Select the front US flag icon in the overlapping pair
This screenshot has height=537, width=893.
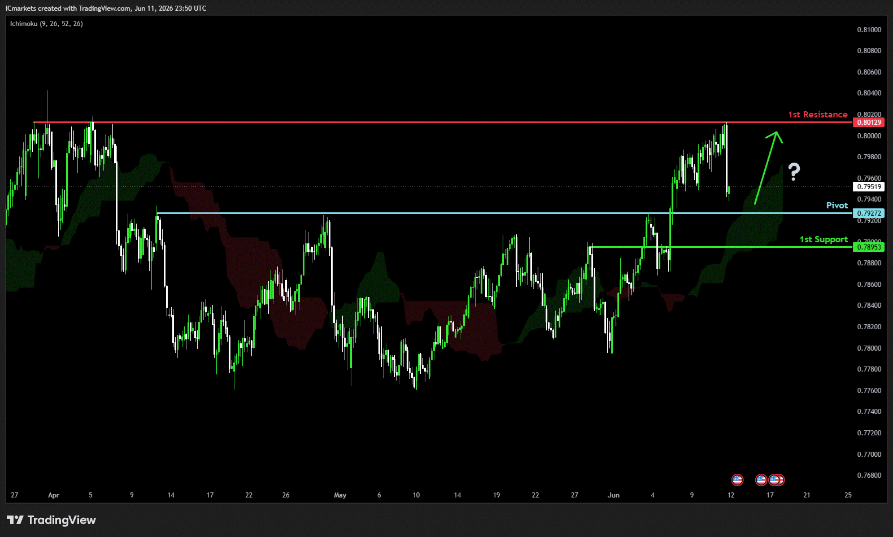[774, 480]
